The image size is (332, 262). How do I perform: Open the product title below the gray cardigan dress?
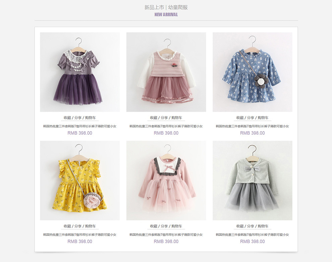click(253, 235)
